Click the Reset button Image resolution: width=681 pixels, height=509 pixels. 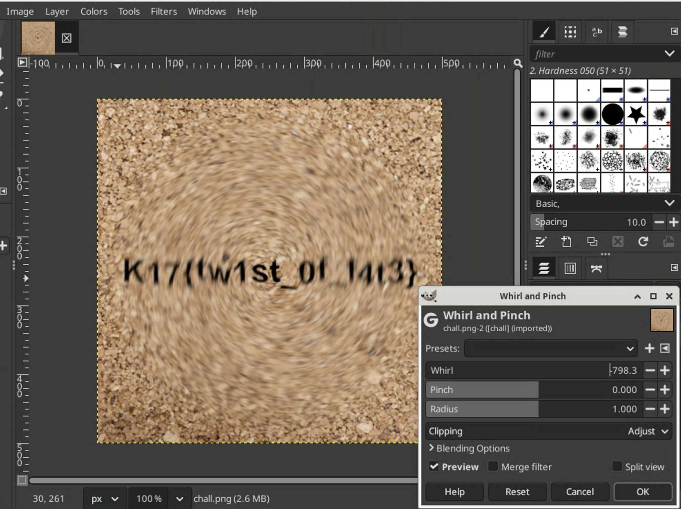tap(517, 491)
